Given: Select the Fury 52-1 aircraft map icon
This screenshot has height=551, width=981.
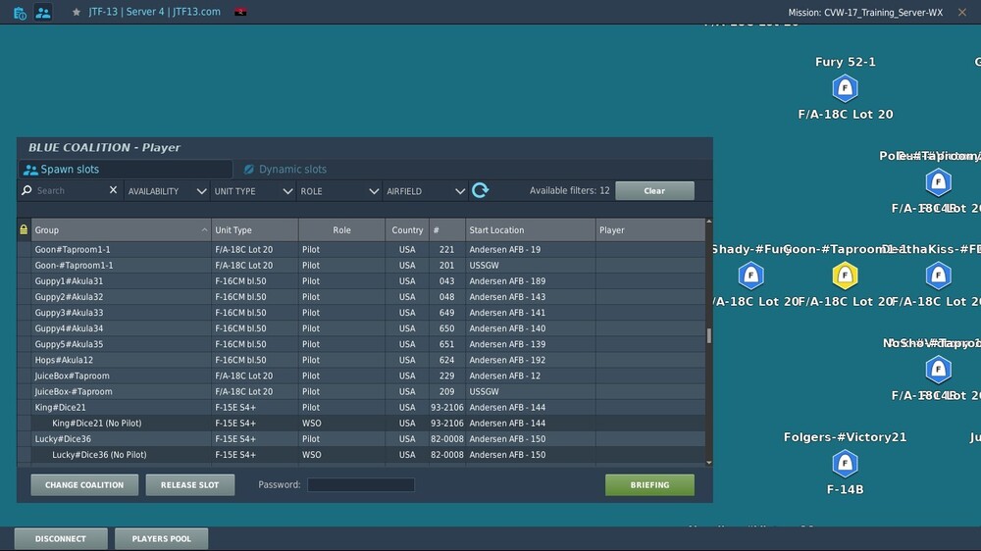Looking at the screenshot, I should tap(845, 88).
